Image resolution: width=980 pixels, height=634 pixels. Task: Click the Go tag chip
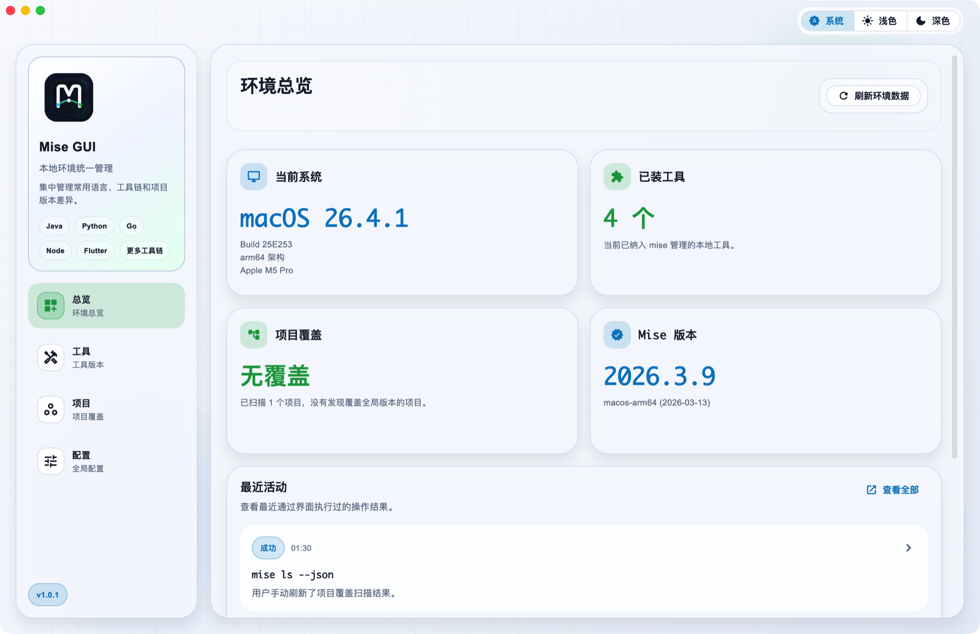pyautogui.click(x=132, y=226)
